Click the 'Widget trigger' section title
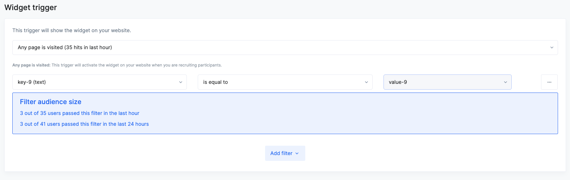 pyautogui.click(x=31, y=8)
